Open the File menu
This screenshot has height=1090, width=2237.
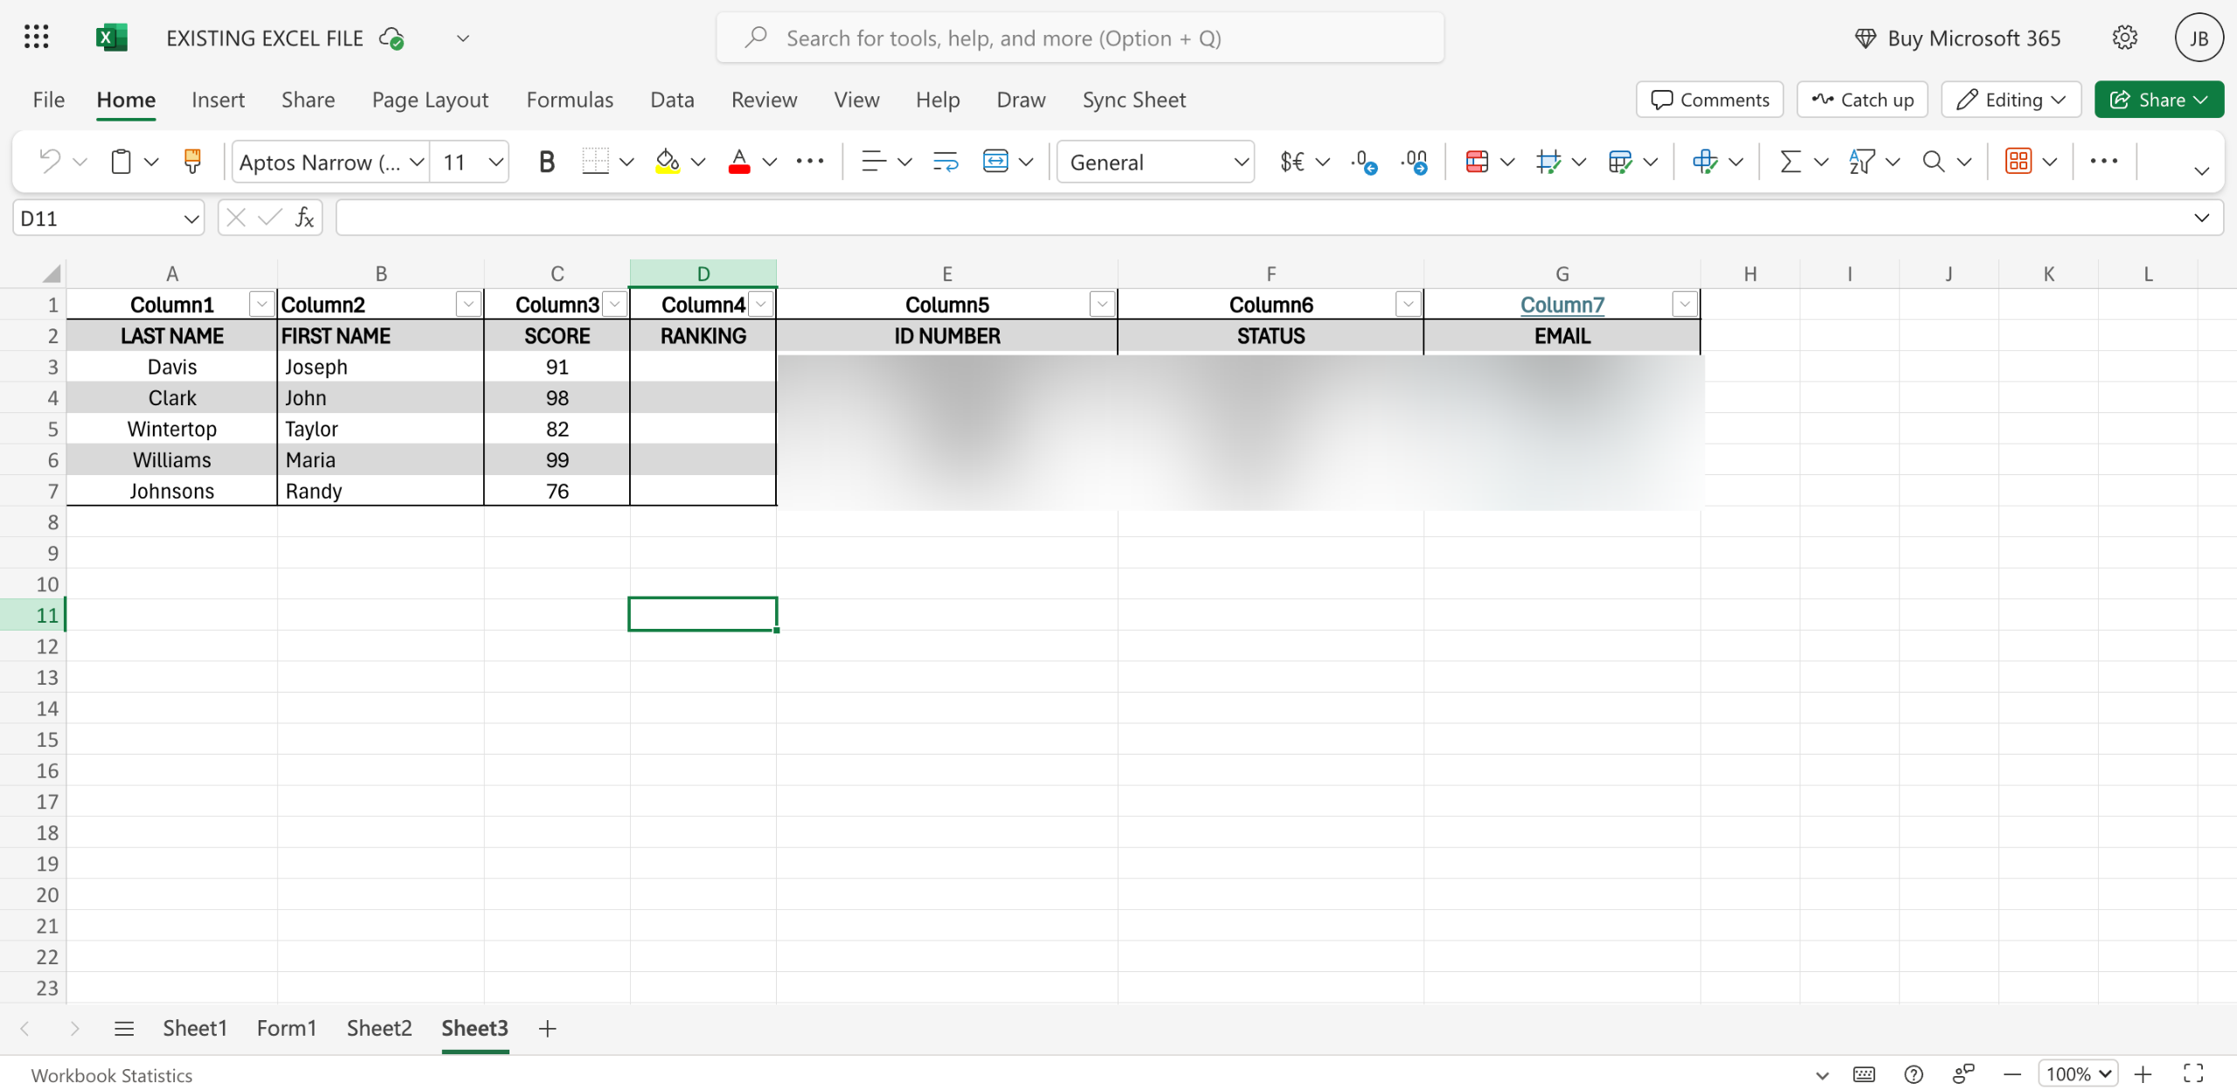coord(49,100)
